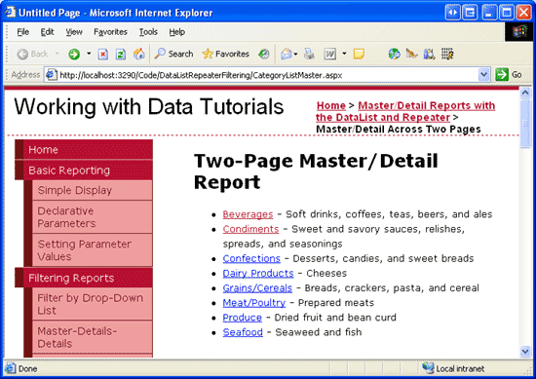Viewport: 536px width, 379px height.
Task: Click the first title bar arrows button
Action: point(452,13)
